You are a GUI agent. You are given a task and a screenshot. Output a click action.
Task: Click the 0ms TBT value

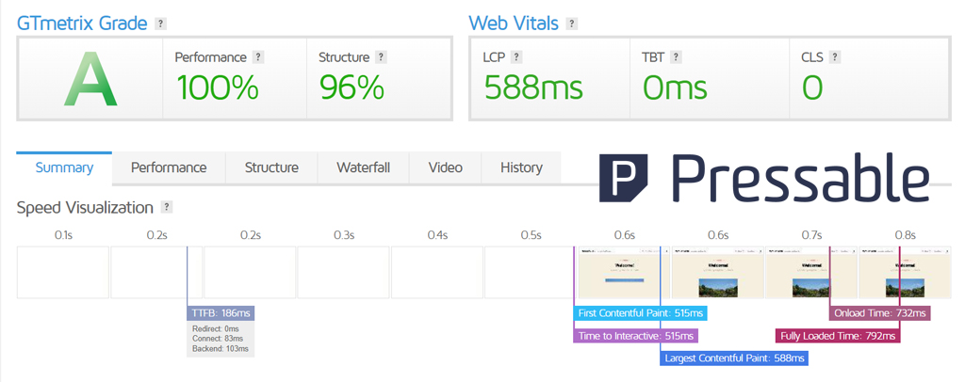click(x=675, y=88)
